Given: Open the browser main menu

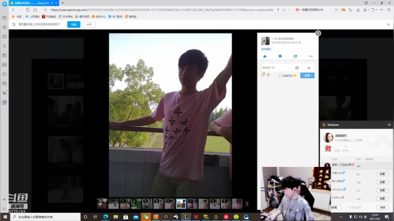Looking at the screenshot, I should pyautogui.click(x=389, y=10).
